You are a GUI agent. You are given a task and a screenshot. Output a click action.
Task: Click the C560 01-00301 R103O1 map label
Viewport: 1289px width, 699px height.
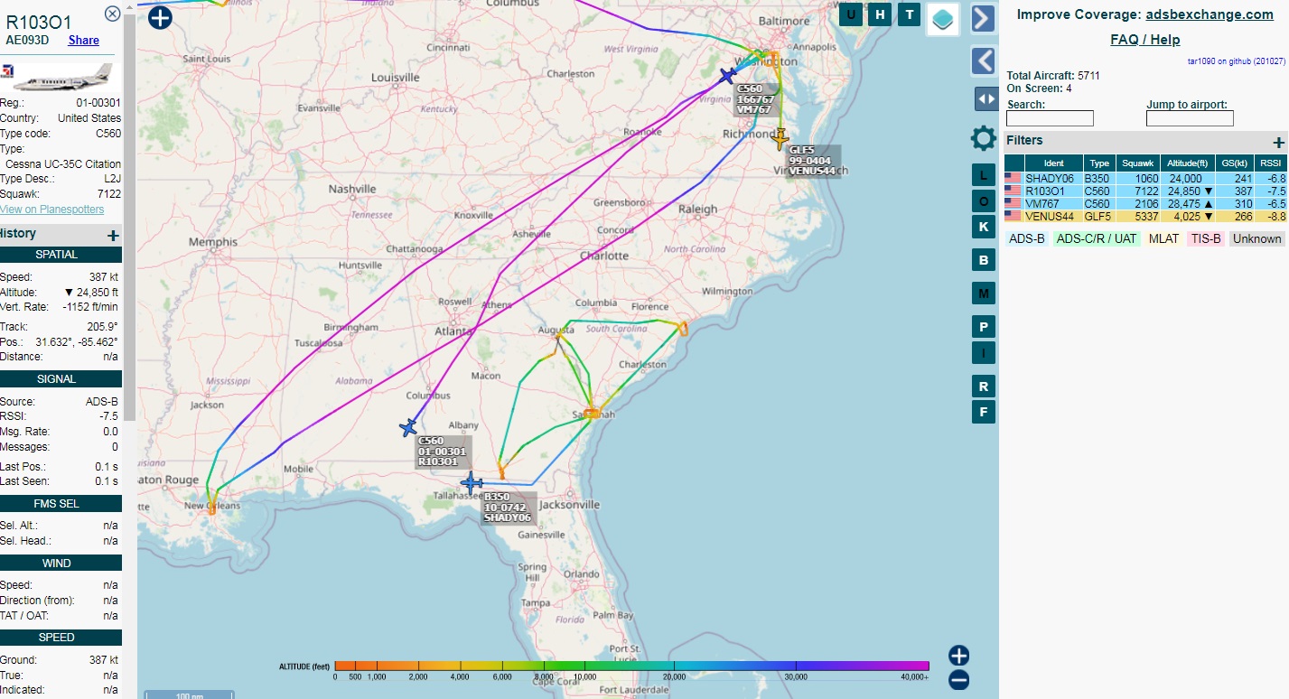coord(443,452)
